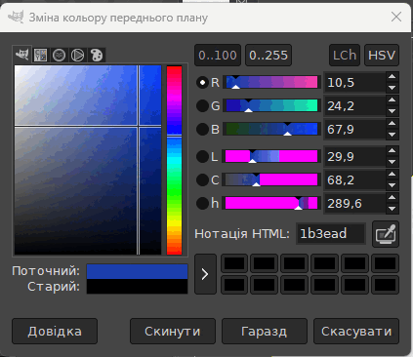
Task: Click the current color preview swatch
Action: (x=137, y=271)
